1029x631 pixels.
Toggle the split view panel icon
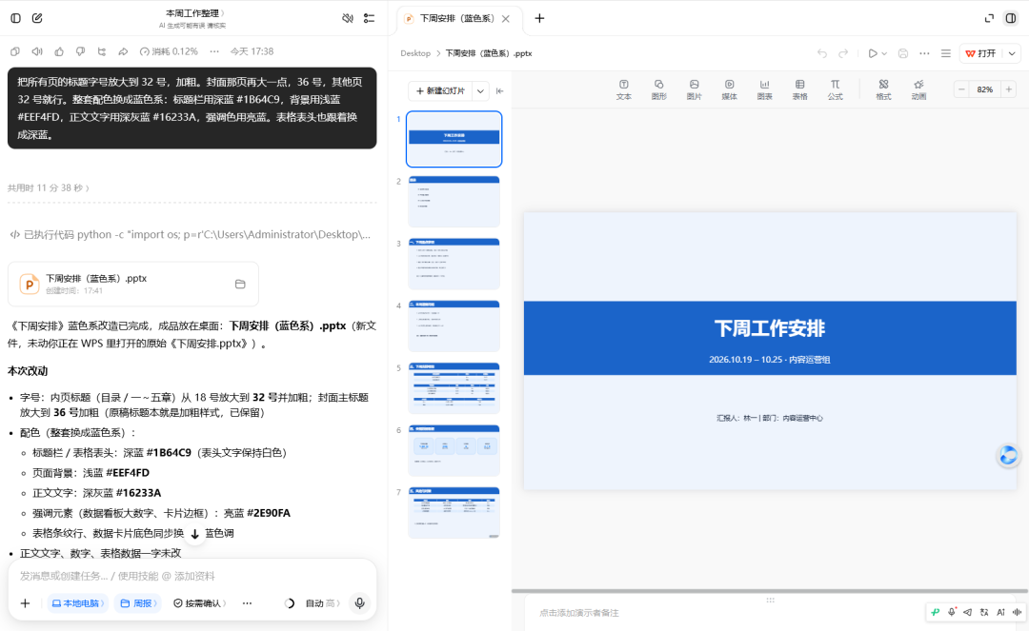[x=1011, y=18]
